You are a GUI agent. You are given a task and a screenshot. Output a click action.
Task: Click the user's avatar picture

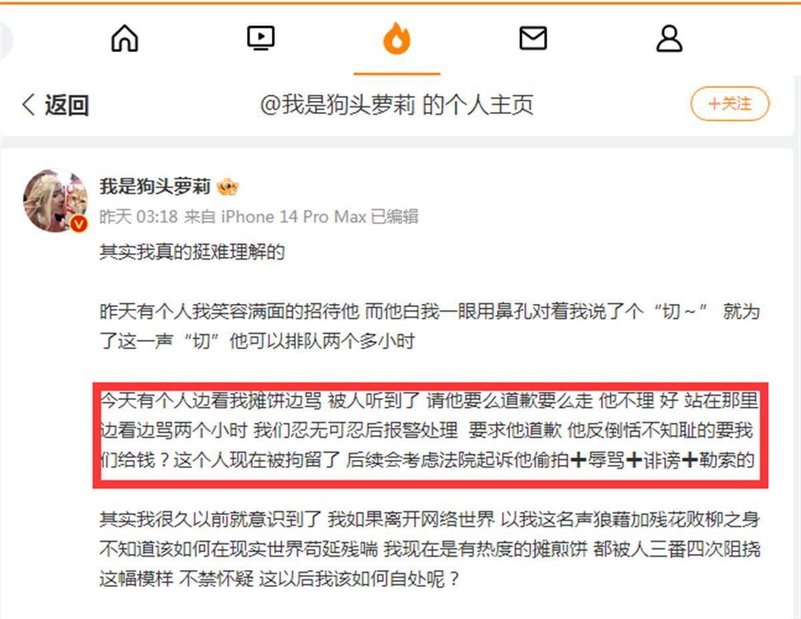coord(55,200)
